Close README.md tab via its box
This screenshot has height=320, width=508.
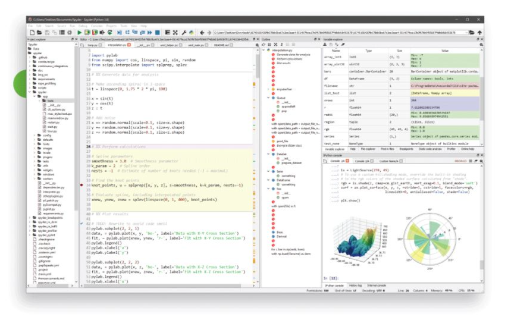click(x=231, y=45)
